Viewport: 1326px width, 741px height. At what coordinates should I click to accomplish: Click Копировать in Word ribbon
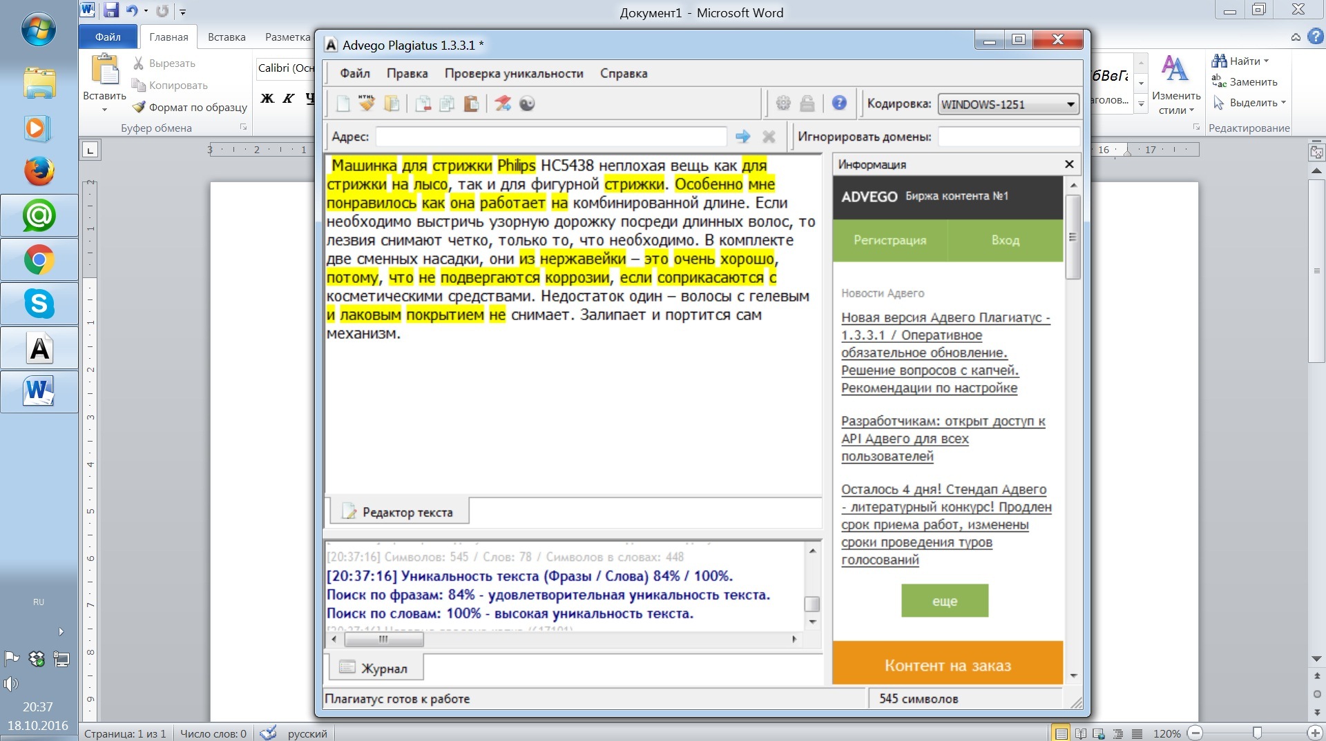click(170, 86)
